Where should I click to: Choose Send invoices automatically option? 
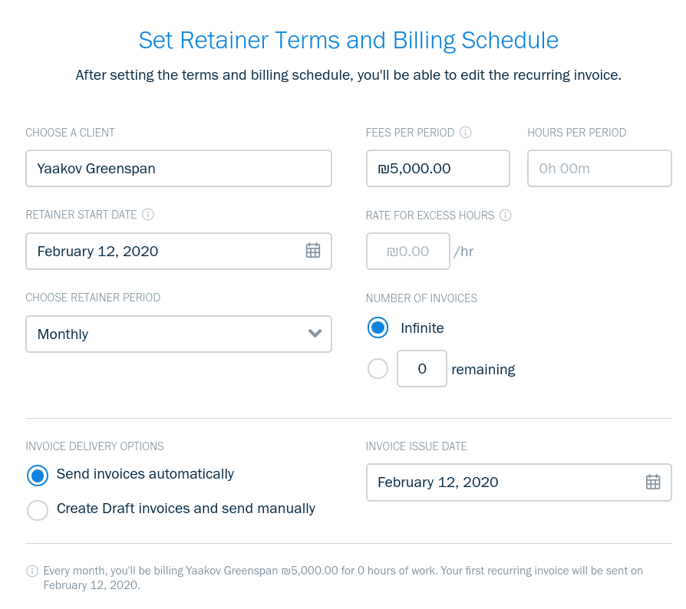point(38,475)
